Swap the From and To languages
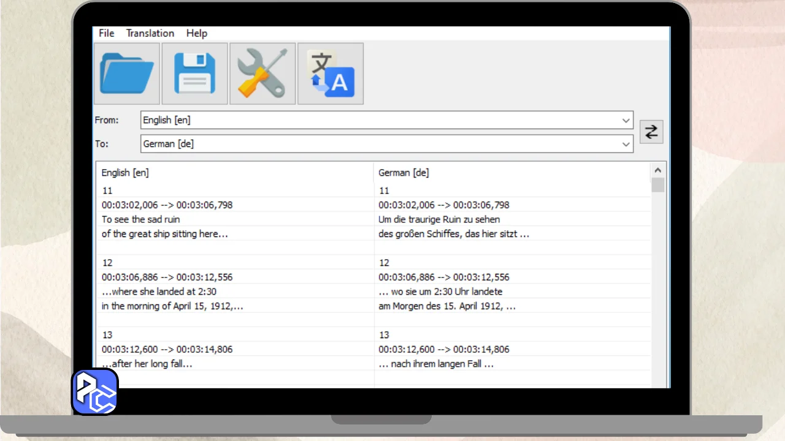Viewport: 785px width, 441px height. tap(651, 132)
